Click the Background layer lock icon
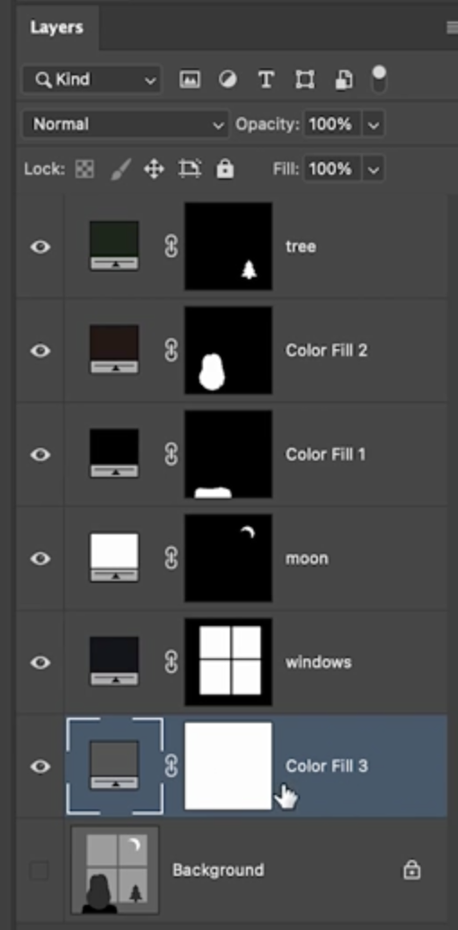 pos(411,870)
